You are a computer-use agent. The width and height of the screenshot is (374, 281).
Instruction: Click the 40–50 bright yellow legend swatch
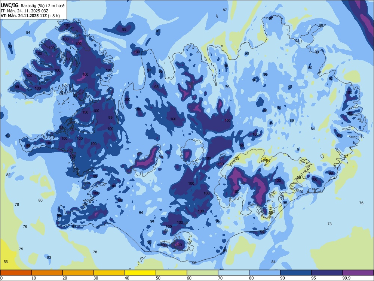pos(140,273)
